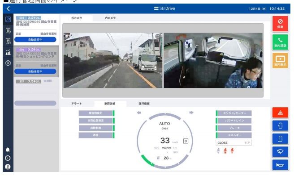Image resolution: width=294 pixels, height=176 pixels.
Task: Go back using the header arrow
Action: 8,8
